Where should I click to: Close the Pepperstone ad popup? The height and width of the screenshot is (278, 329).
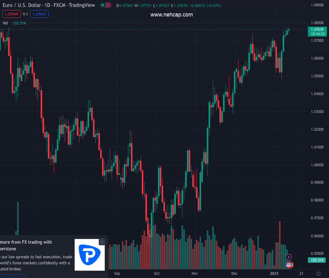[x=102, y=242]
